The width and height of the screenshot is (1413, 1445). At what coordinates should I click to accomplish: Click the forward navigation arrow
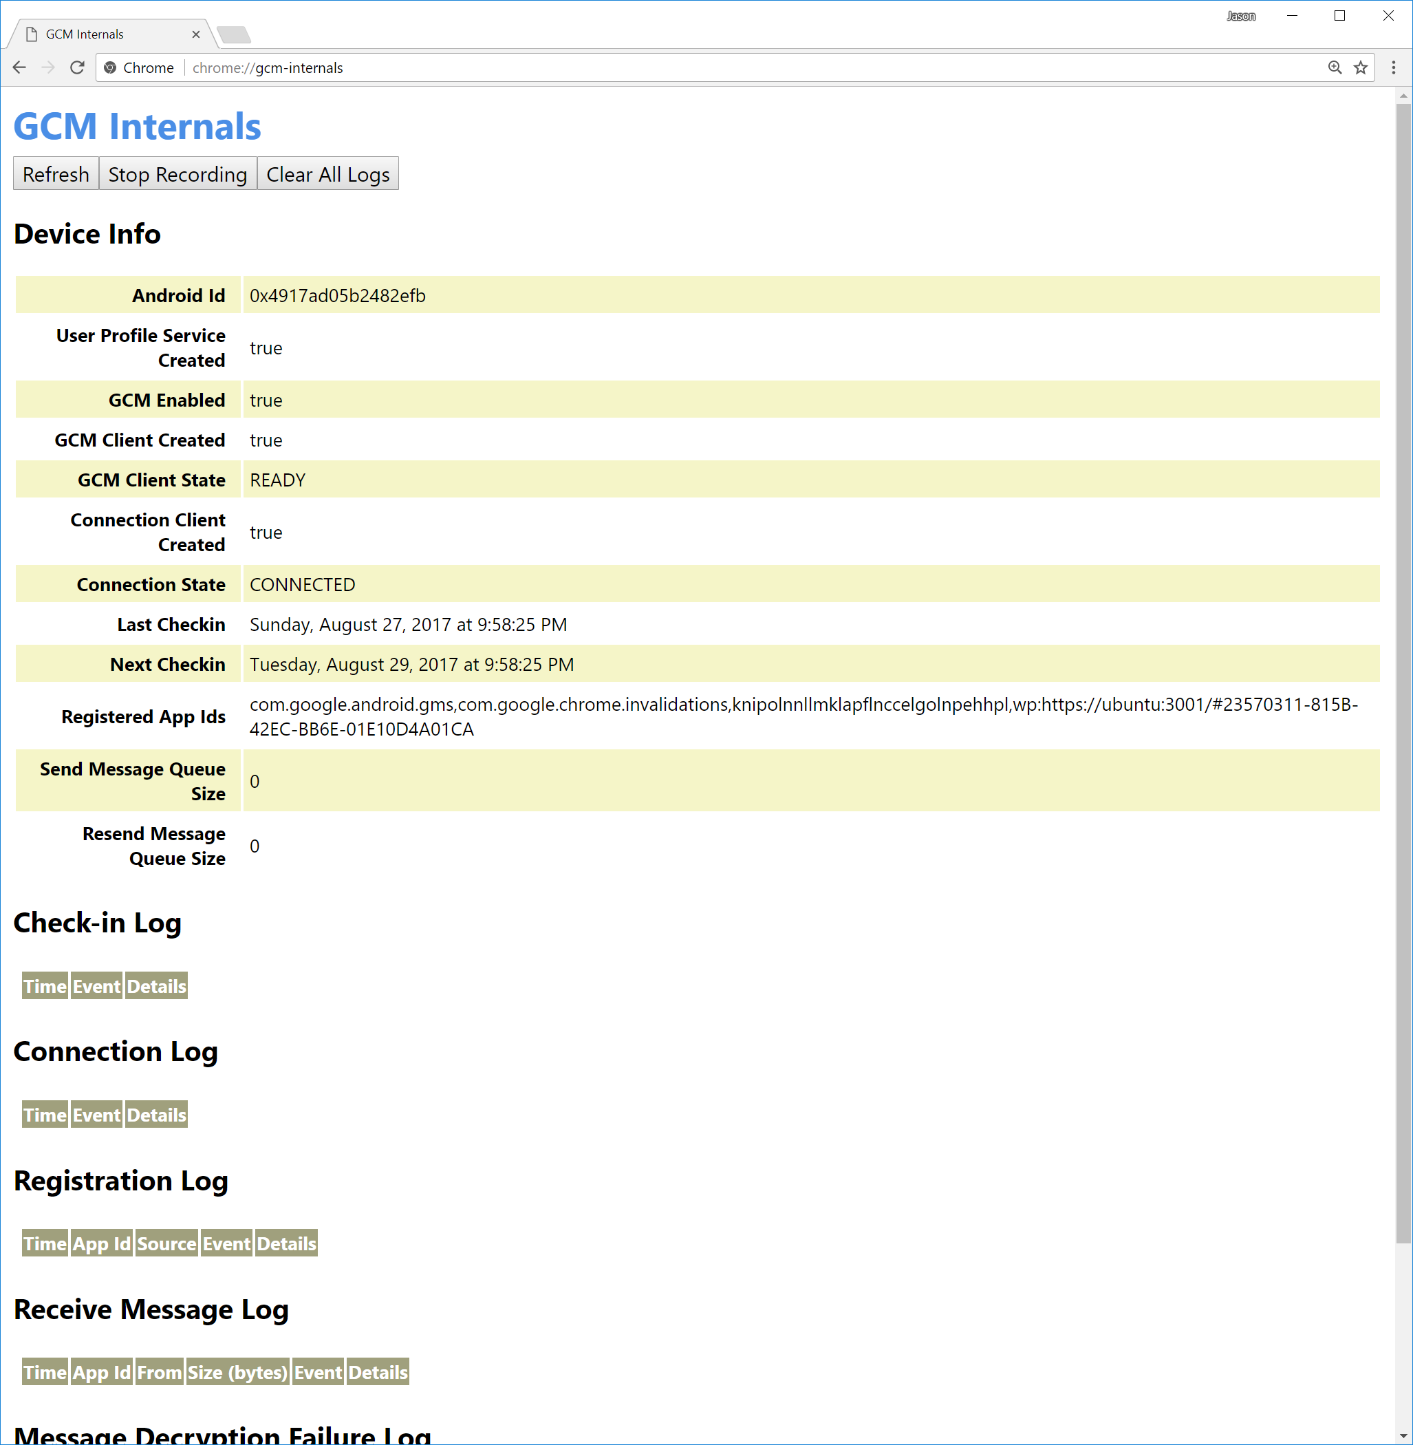pos(49,67)
